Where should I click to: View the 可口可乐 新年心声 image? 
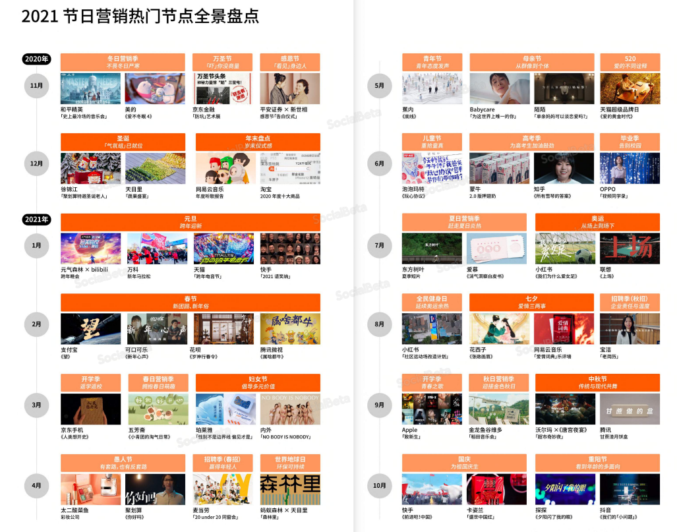(x=157, y=329)
